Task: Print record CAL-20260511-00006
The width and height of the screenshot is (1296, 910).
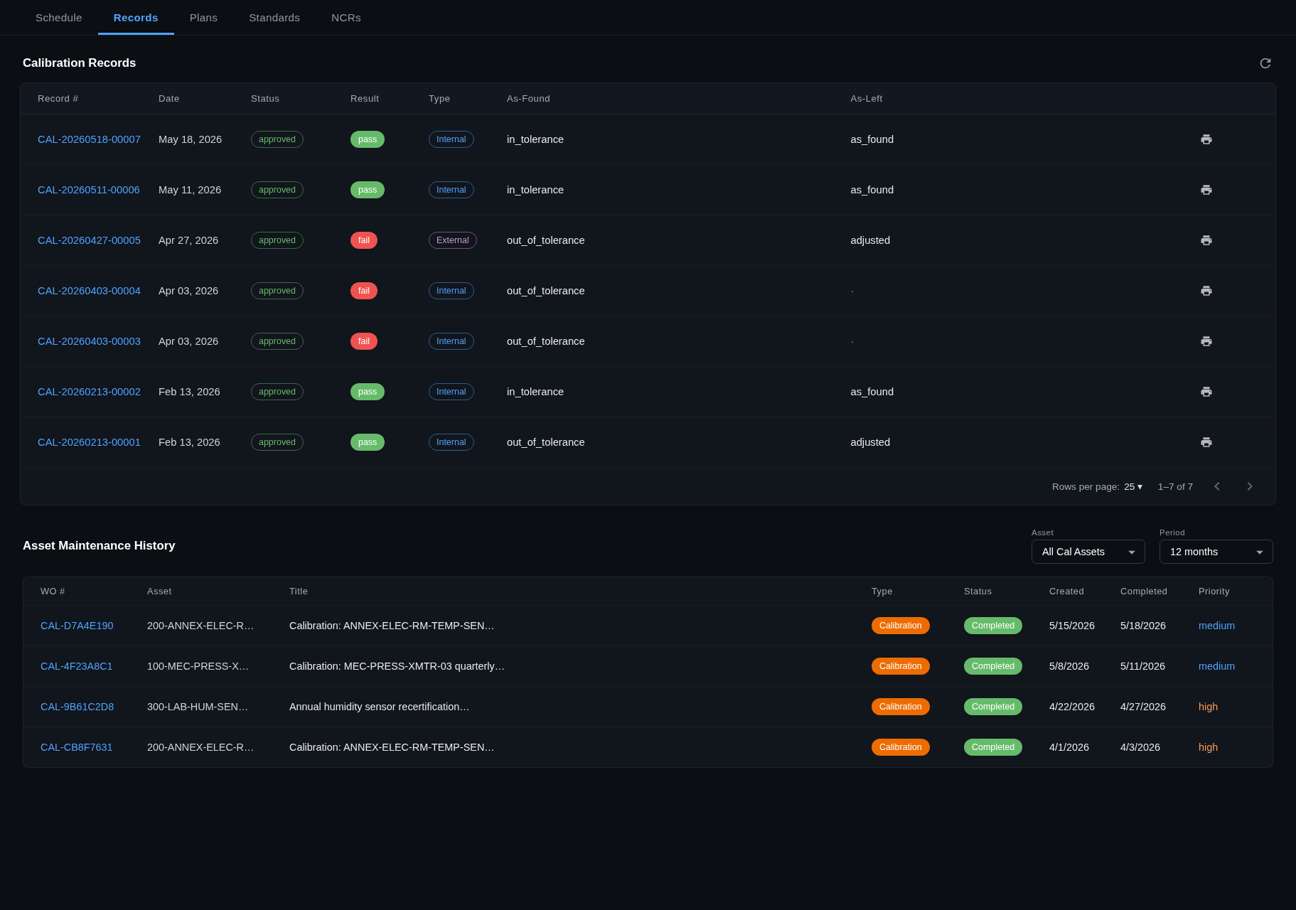Action: point(1206,190)
